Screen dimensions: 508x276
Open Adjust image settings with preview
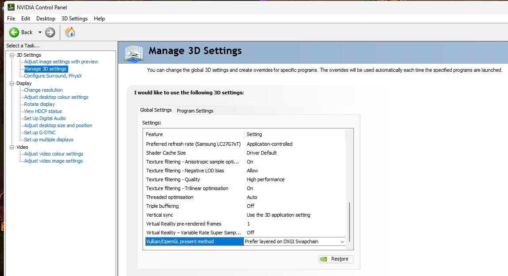click(x=61, y=62)
